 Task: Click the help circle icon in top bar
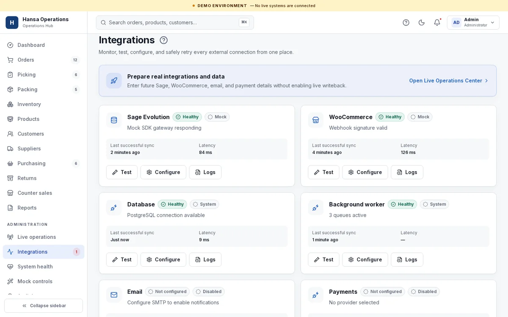pos(406,22)
